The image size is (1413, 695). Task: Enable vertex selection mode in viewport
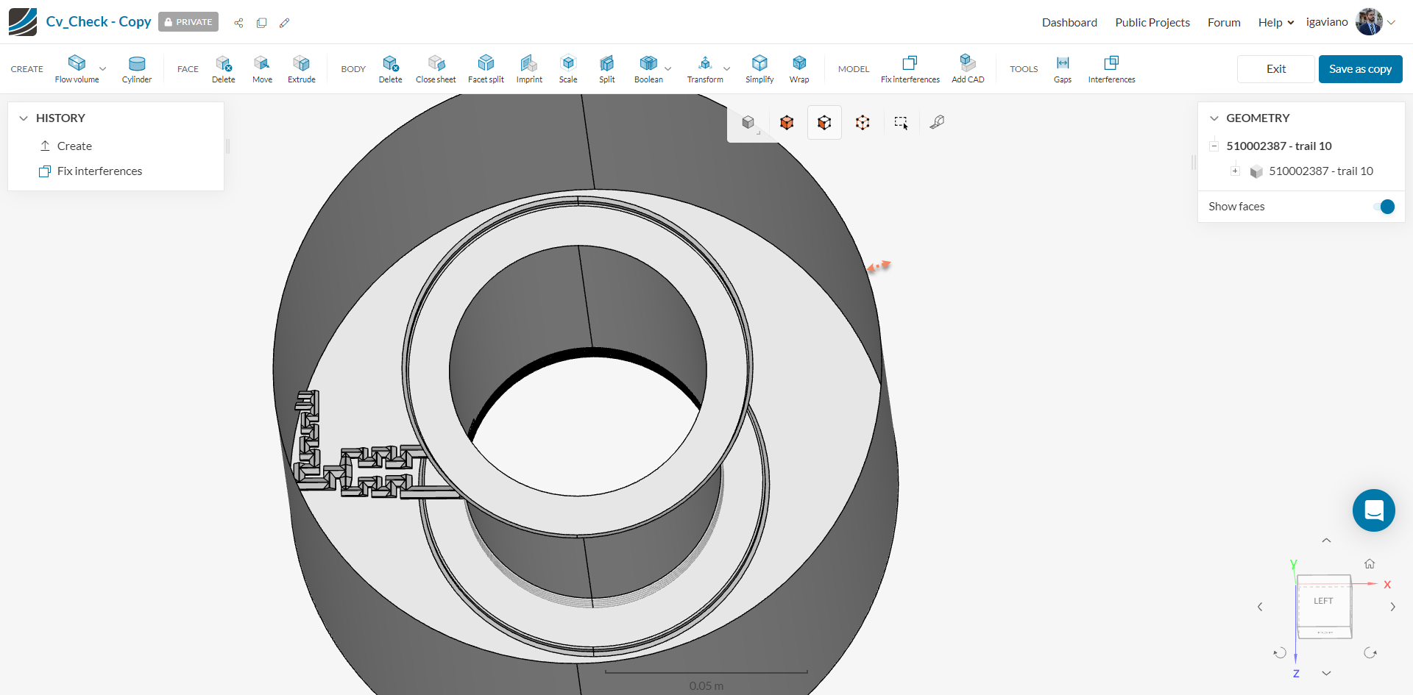tap(863, 122)
